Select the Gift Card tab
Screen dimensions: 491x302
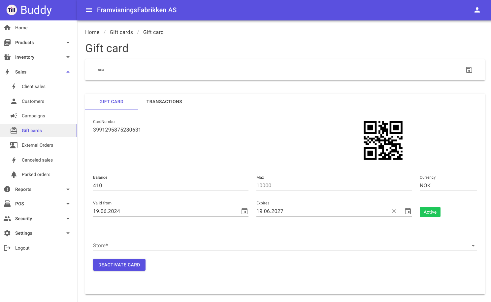[112, 102]
